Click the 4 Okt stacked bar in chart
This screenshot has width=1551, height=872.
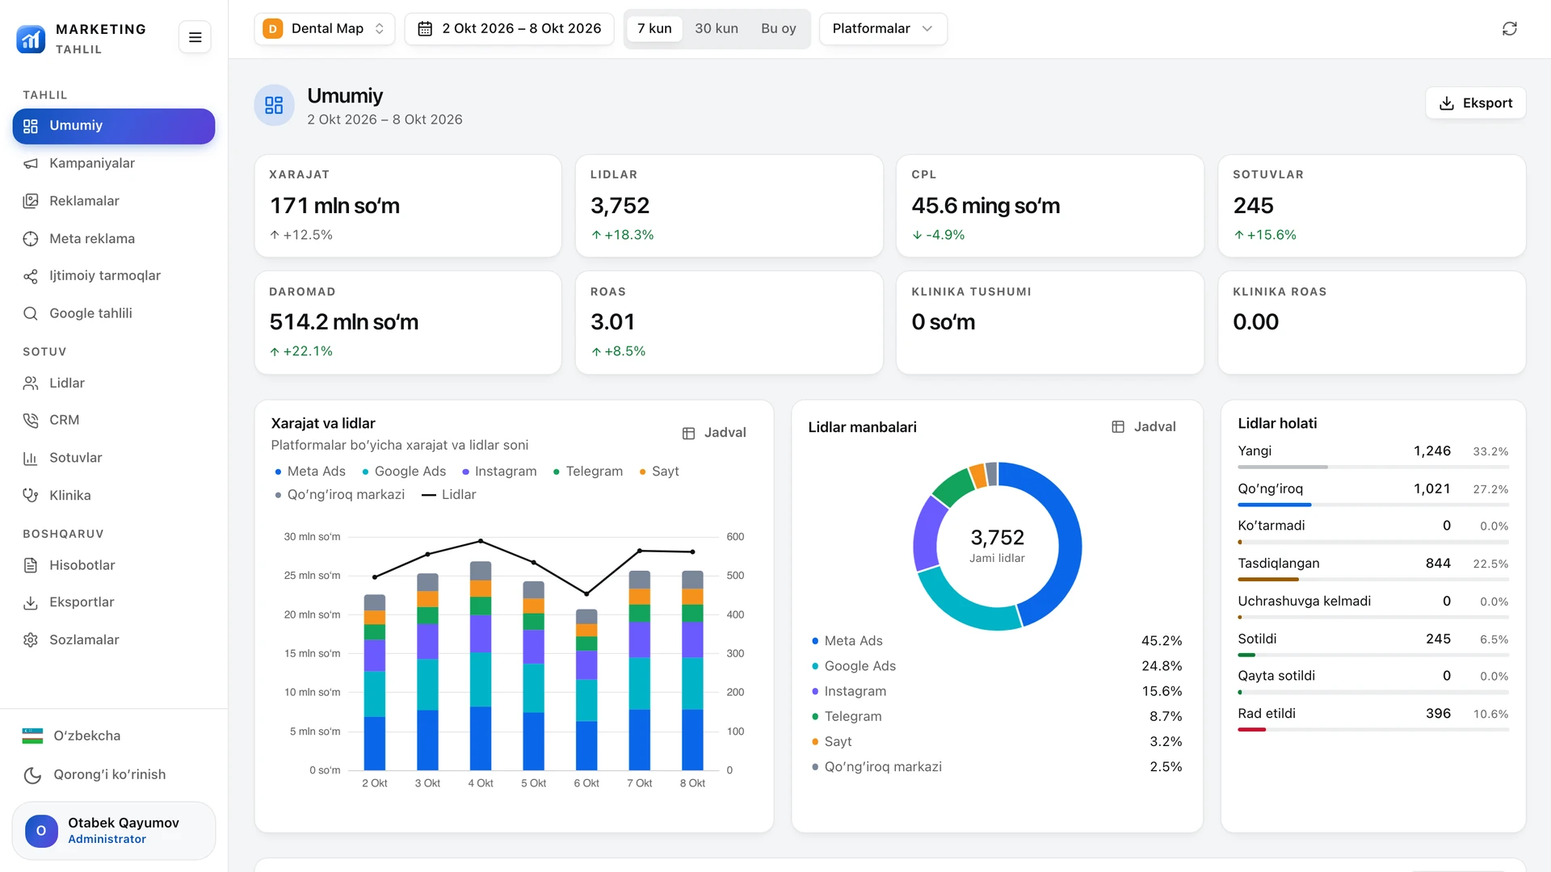[481, 665]
